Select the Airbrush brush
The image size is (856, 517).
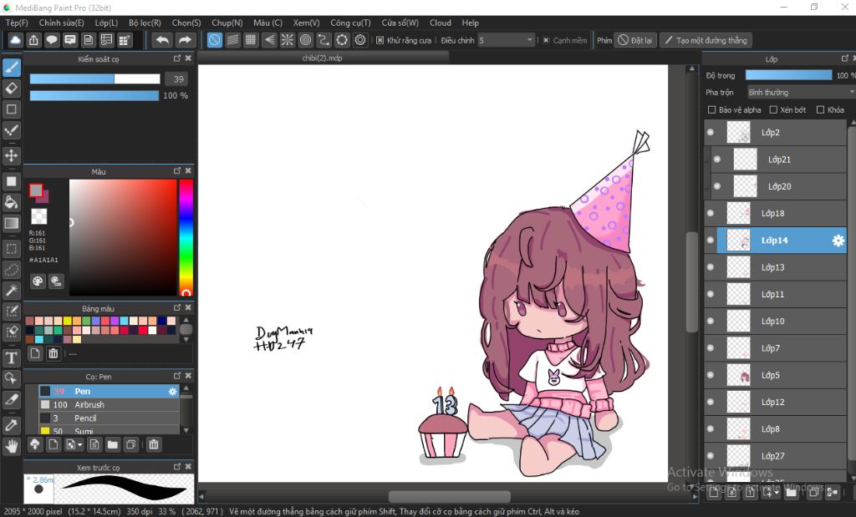coord(109,404)
